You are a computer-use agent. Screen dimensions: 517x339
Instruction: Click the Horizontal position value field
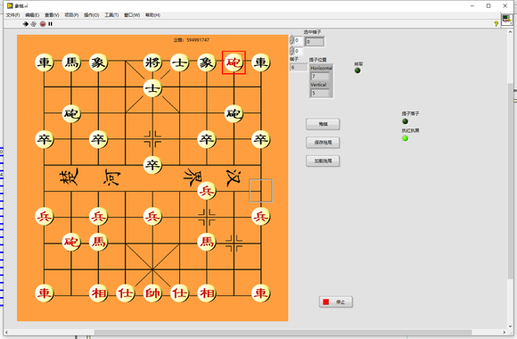pos(320,76)
